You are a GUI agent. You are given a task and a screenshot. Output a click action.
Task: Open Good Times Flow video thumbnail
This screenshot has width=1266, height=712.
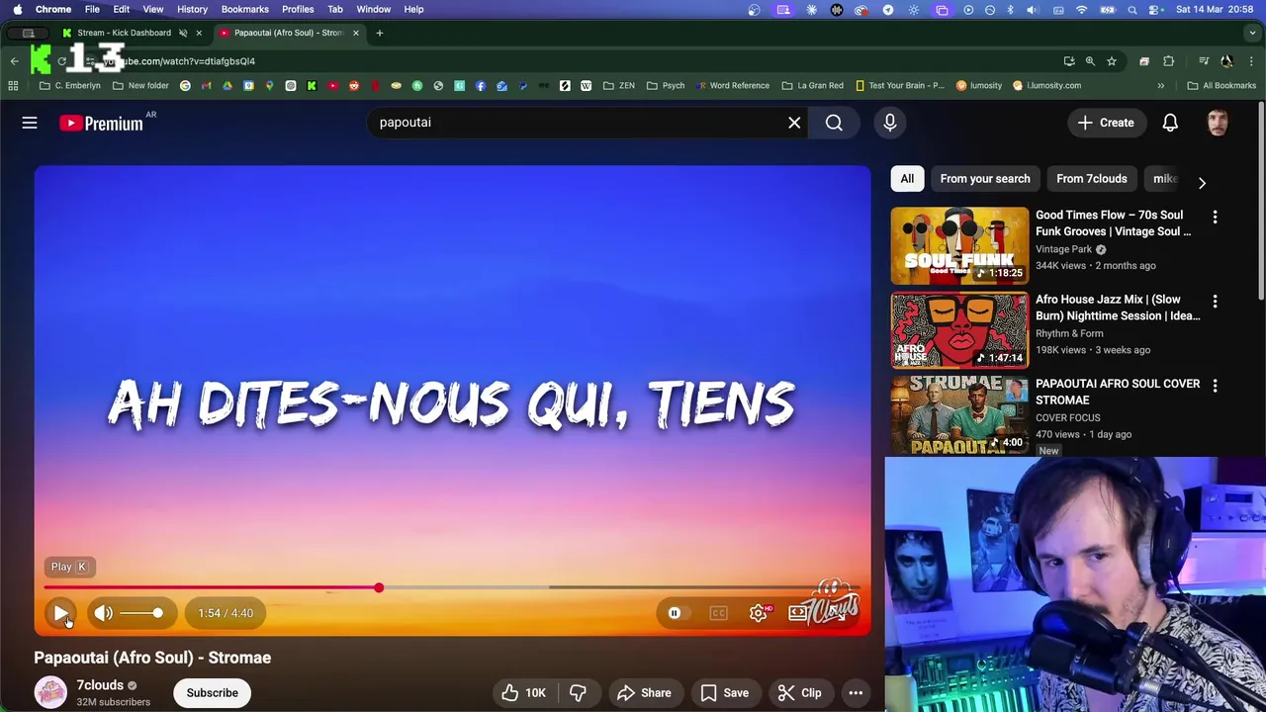[959, 245]
